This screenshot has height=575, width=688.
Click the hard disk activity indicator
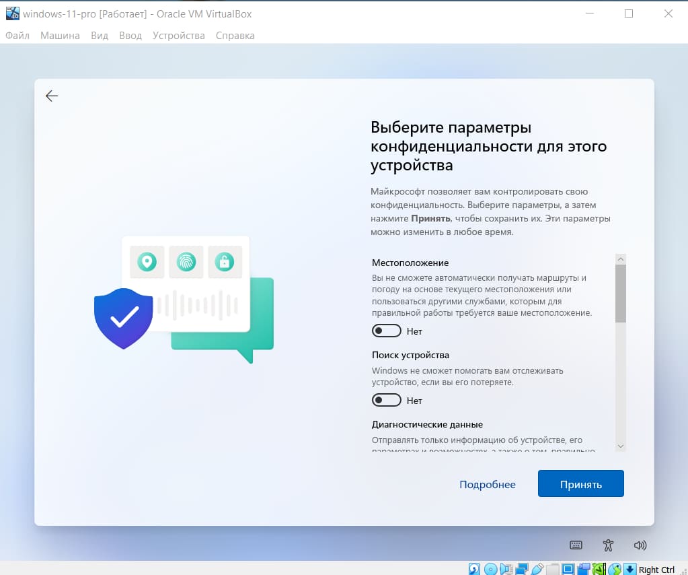pos(474,570)
